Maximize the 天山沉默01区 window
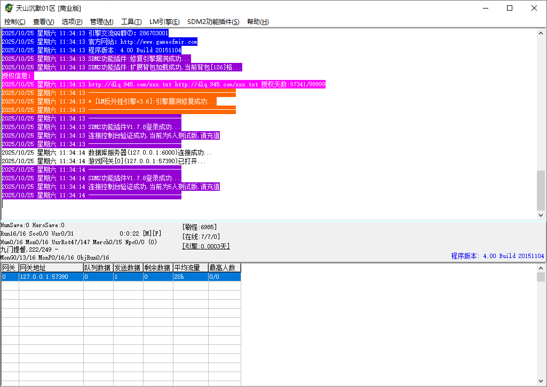Screen dimensions: 547x387 point(510,8)
